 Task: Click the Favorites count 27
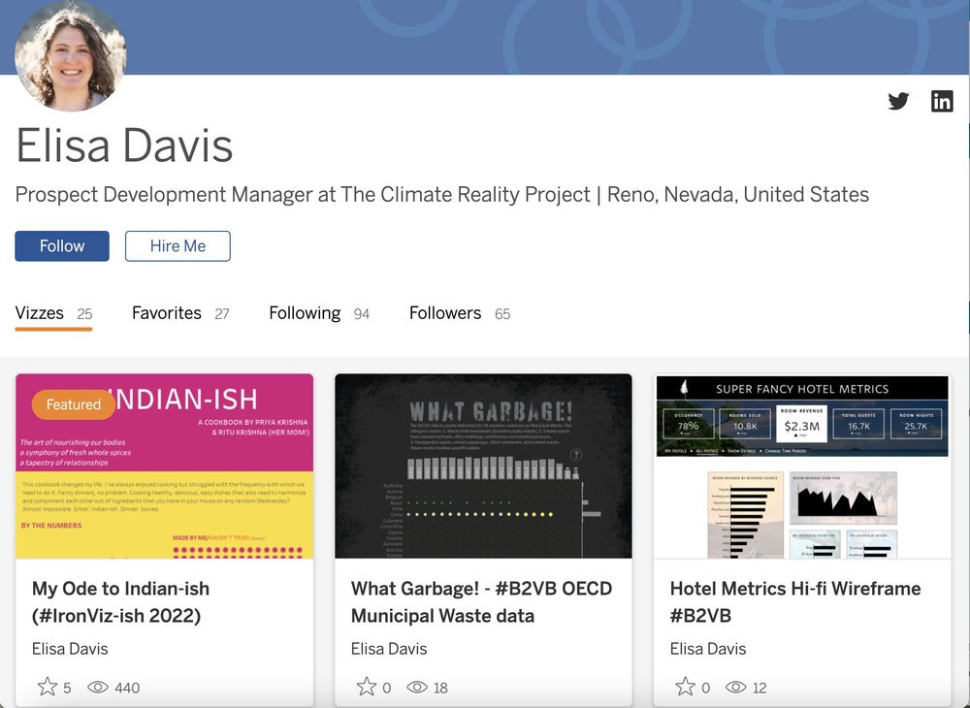coord(222,314)
